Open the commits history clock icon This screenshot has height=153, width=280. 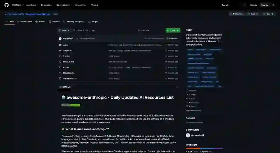[x=167, y=38]
